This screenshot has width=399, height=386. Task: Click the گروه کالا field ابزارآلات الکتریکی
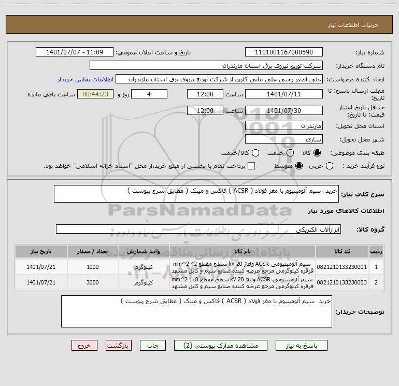coord(198,229)
